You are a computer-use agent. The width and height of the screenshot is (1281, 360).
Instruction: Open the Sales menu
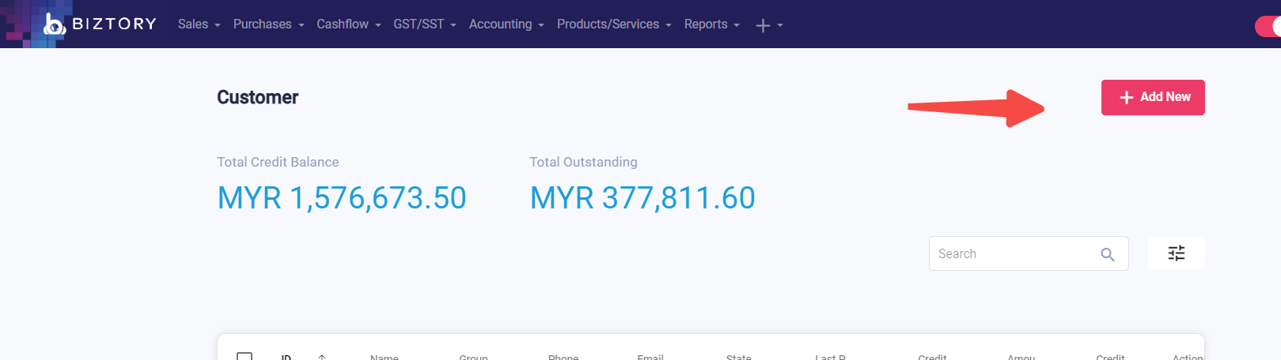point(199,24)
